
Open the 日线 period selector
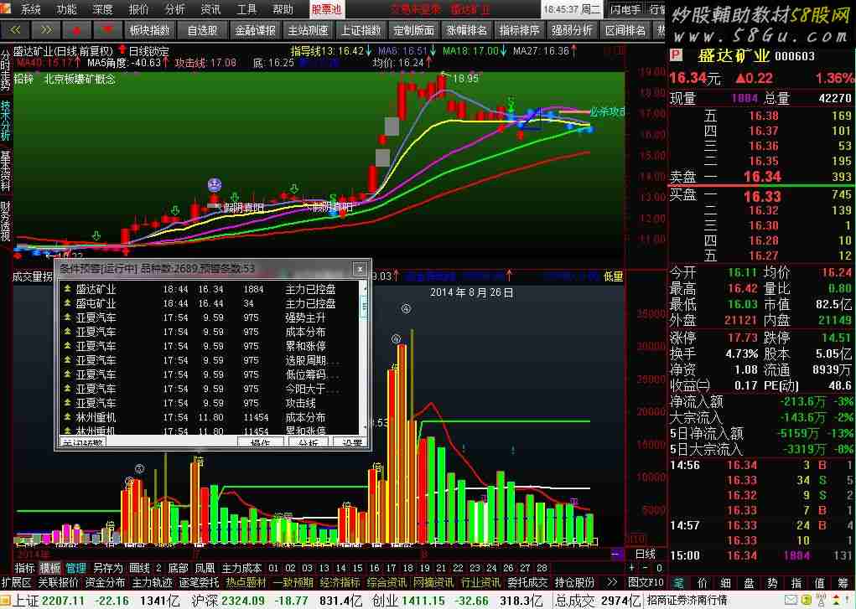(x=645, y=554)
